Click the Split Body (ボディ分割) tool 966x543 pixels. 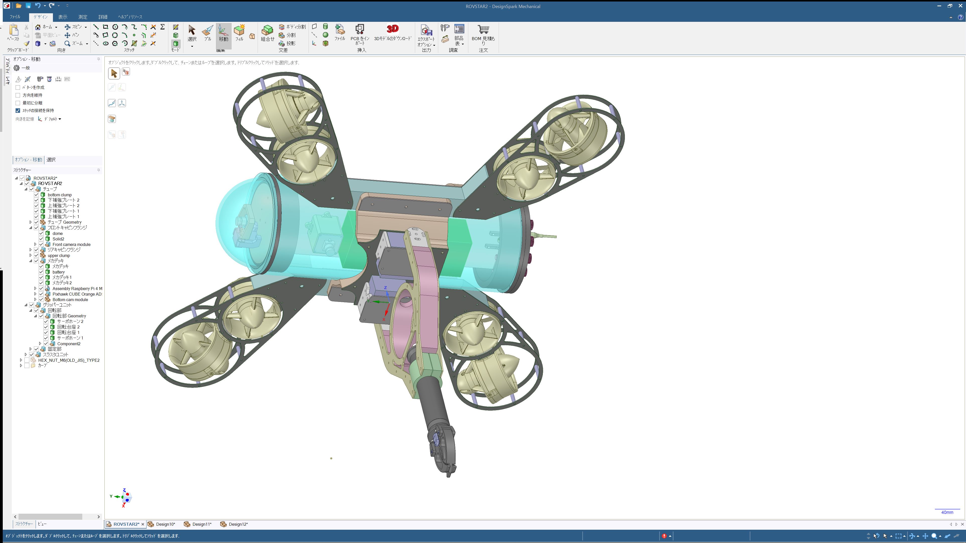pos(292,27)
